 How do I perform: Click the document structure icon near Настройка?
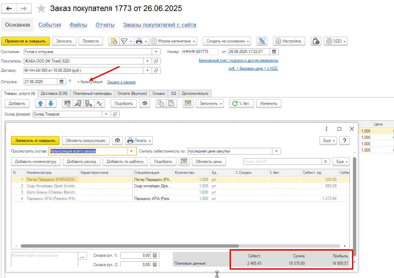(262, 41)
